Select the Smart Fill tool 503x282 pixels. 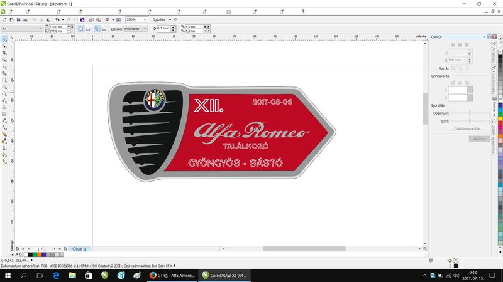tap(4, 73)
